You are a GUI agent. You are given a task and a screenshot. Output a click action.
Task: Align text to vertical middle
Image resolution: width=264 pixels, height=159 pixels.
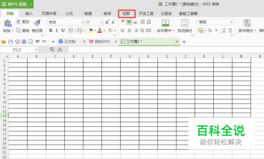[x=129, y=22]
